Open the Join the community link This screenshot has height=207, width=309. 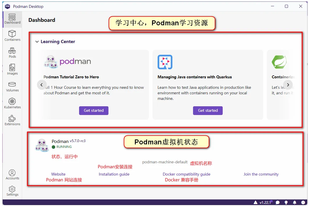(x=261, y=174)
